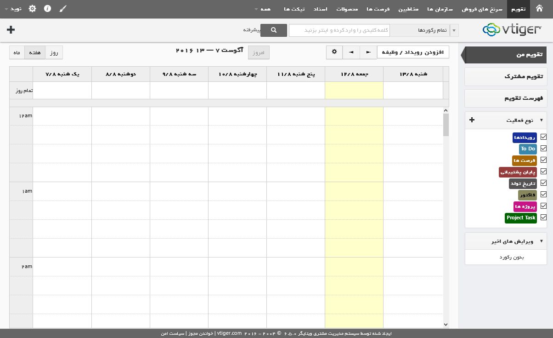The width and height of the screenshot is (553, 338).
Task: Click the home icon in top bar
Action: coord(540,9)
